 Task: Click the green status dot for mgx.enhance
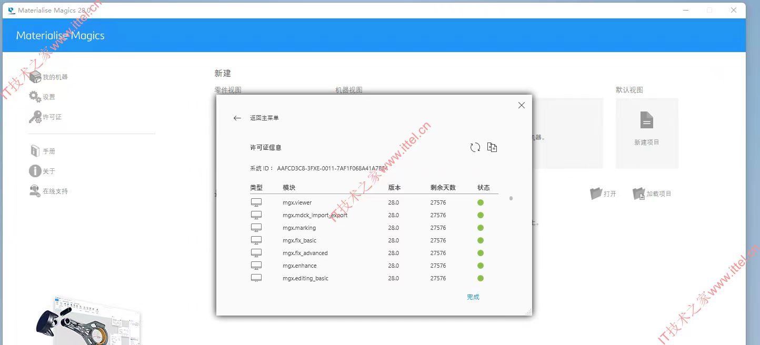point(481,266)
